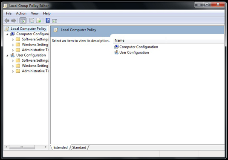Open the Help menu
The width and height of the screenshot is (228, 160).
point(47,13)
